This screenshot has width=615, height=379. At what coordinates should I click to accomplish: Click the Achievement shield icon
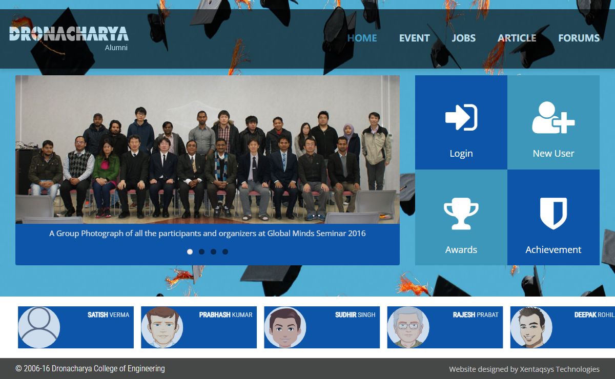[553, 214]
